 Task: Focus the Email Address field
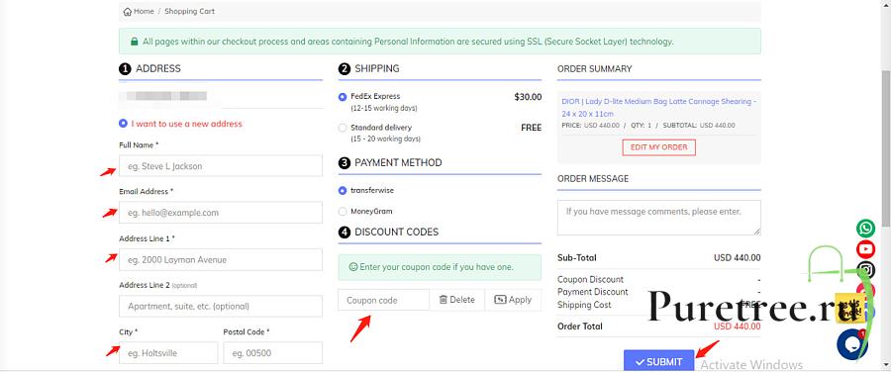coord(221,213)
